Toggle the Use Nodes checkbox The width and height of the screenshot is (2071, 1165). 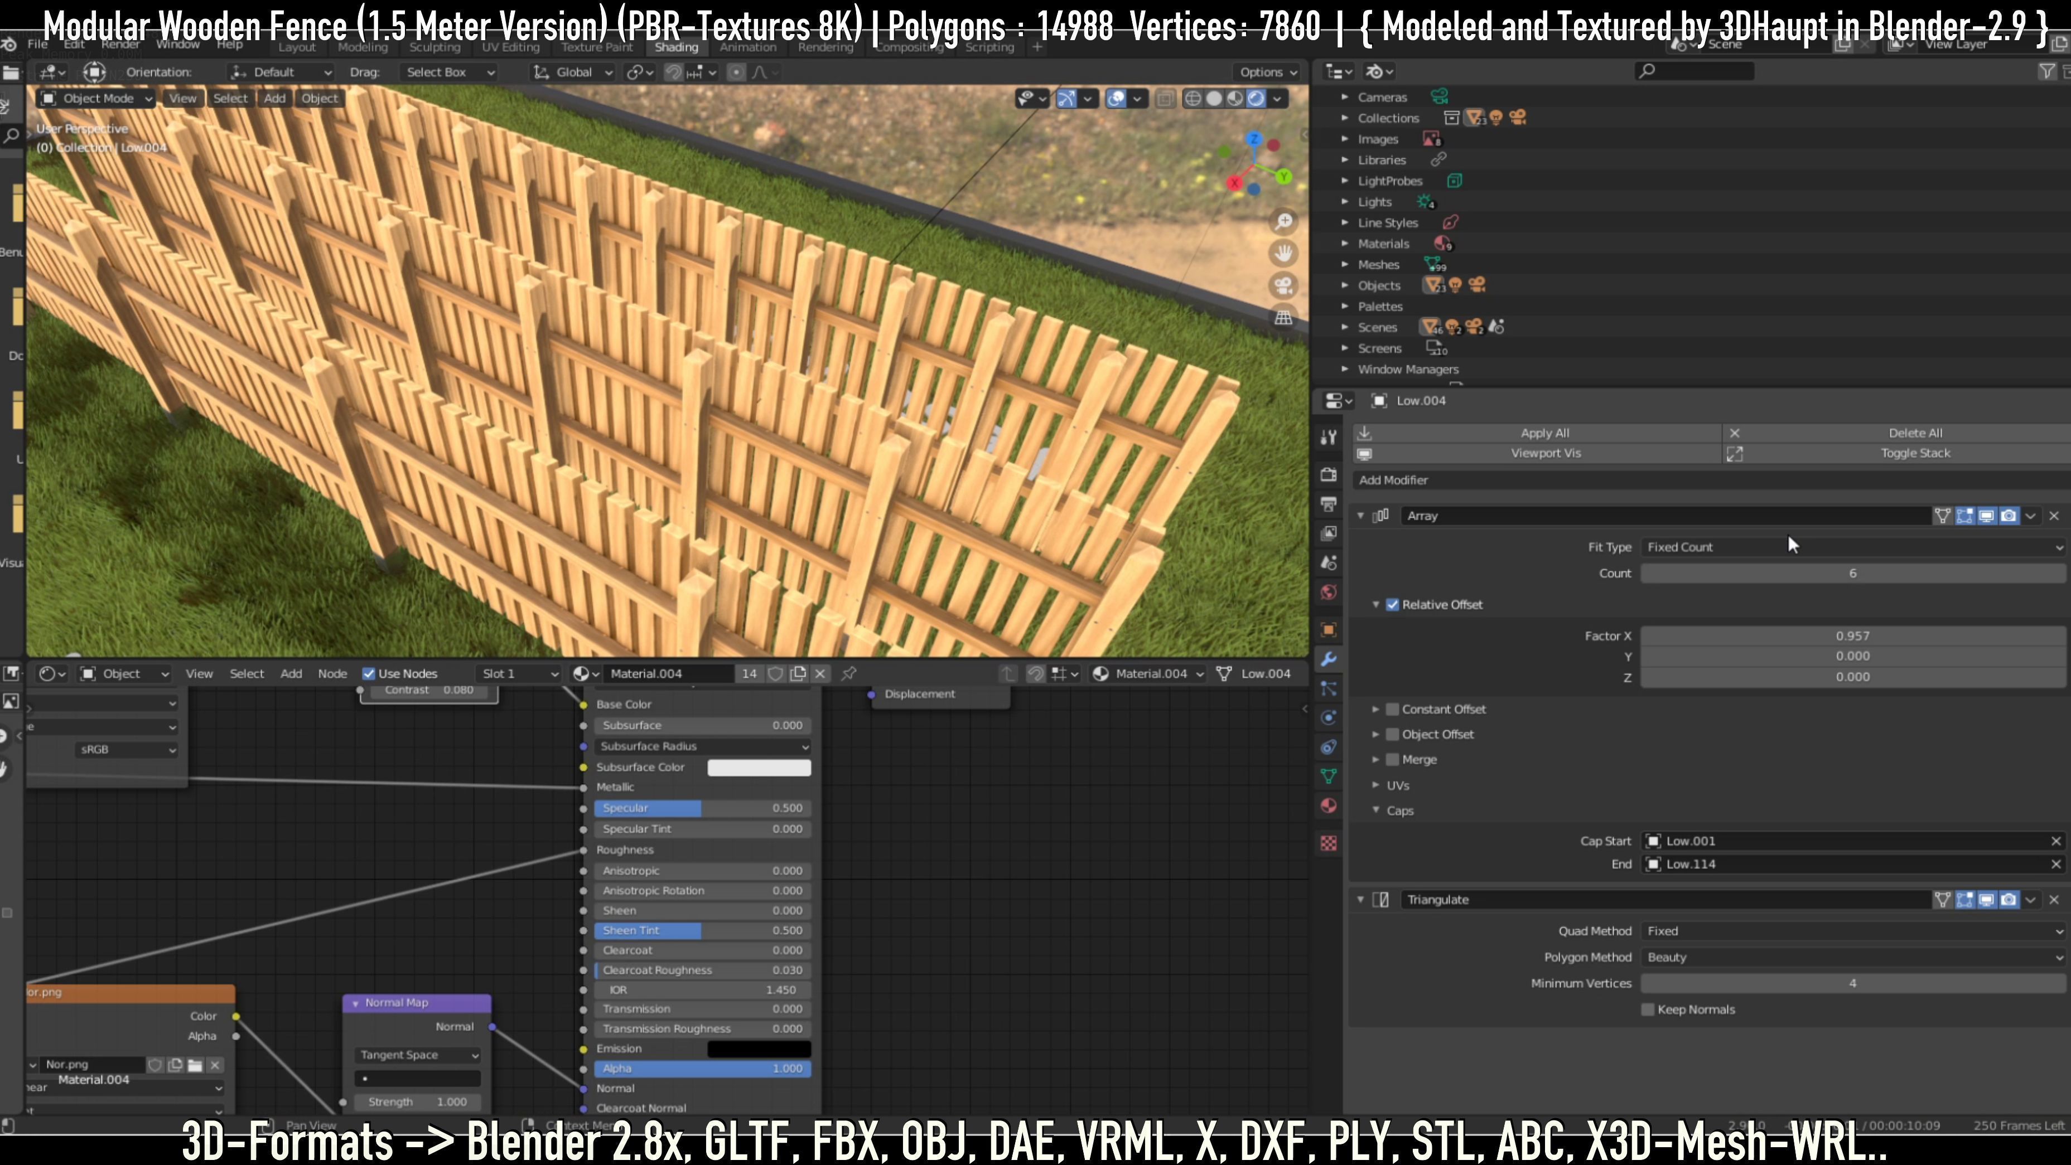click(x=368, y=674)
